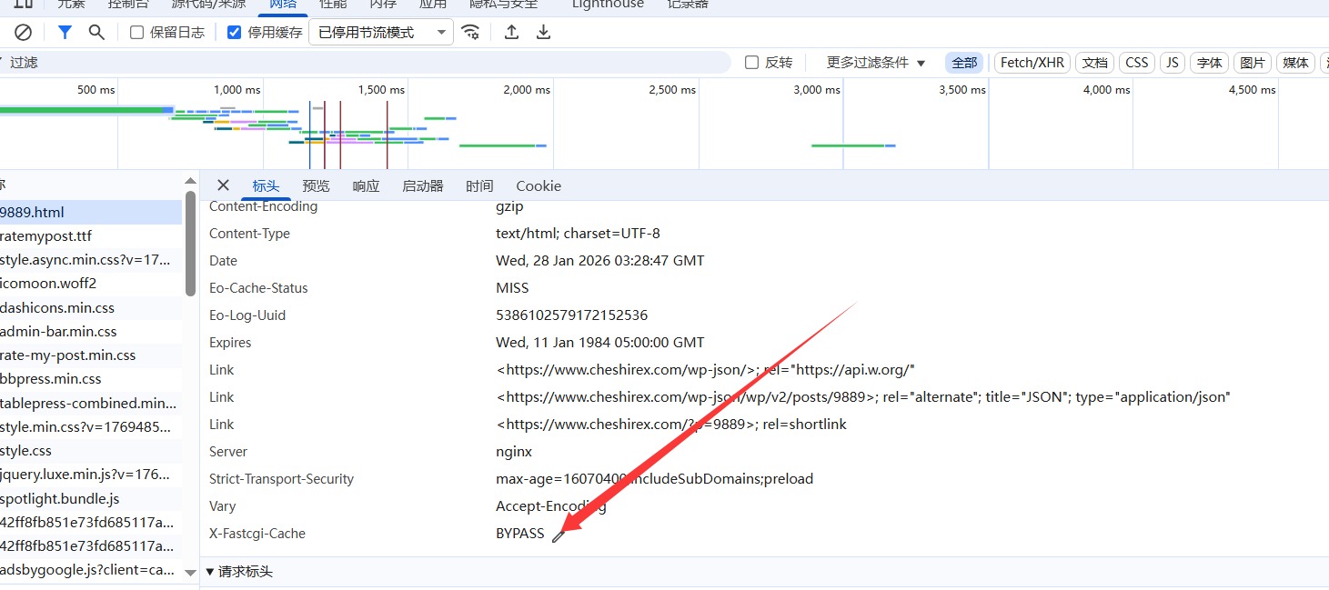Viewport: 1329px width, 590px height.
Task: Switch to the 响应 tab
Action: click(x=366, y=185)
